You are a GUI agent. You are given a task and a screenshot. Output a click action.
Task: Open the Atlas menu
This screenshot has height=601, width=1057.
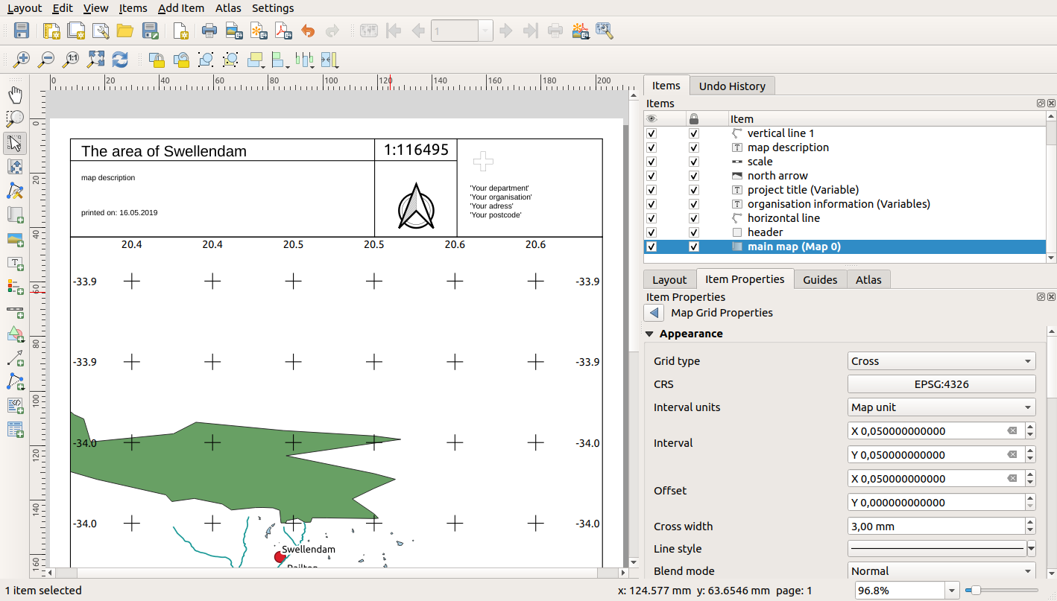tap(227, 8)
